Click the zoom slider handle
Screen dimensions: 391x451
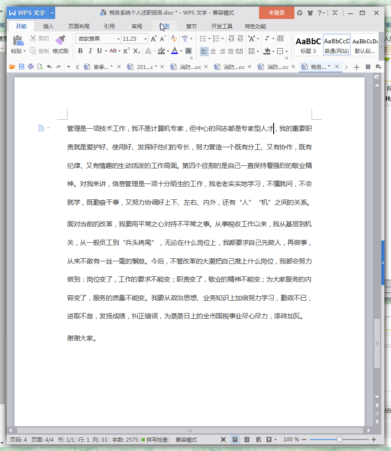(x=339, y=440)
